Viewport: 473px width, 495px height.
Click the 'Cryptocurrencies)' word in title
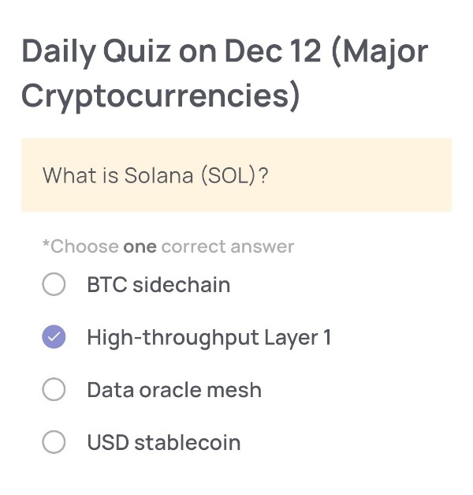pos(161,96)
